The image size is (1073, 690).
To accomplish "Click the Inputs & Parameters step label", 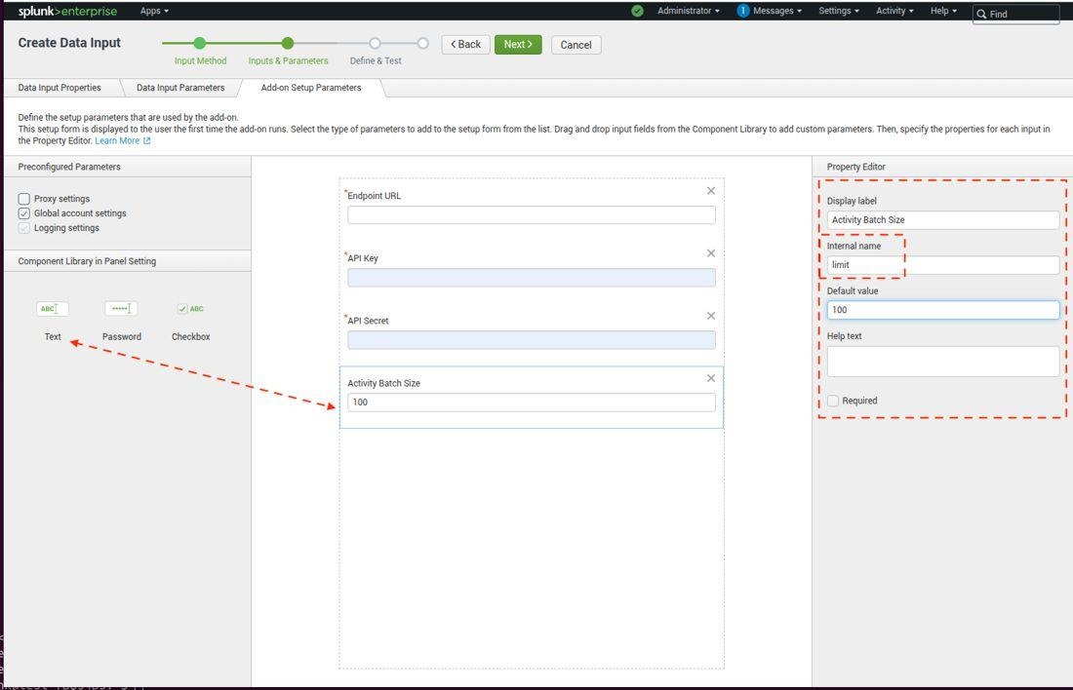I will click(288, 60).
